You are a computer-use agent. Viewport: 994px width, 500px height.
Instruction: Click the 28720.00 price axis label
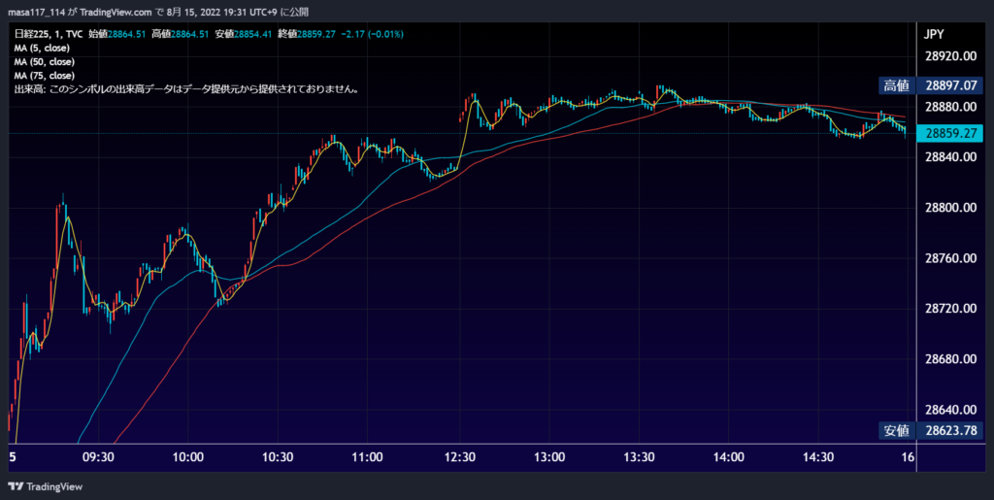pyautogui.click(x=950, y=309)
